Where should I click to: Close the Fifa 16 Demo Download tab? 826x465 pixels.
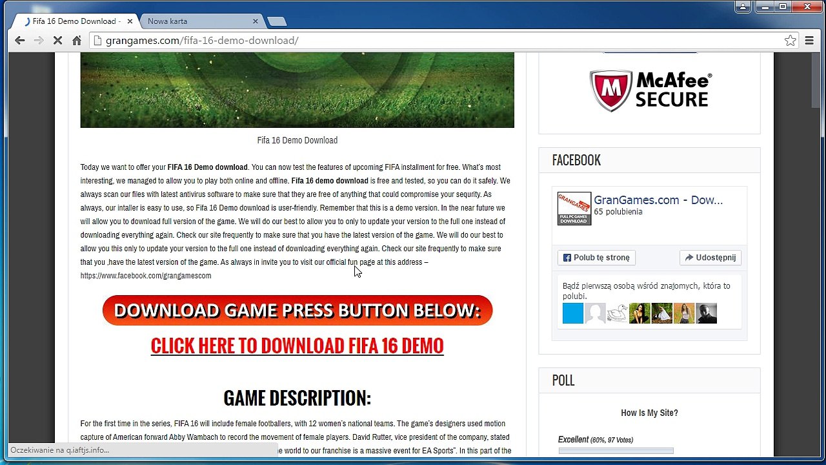(130, 21)
